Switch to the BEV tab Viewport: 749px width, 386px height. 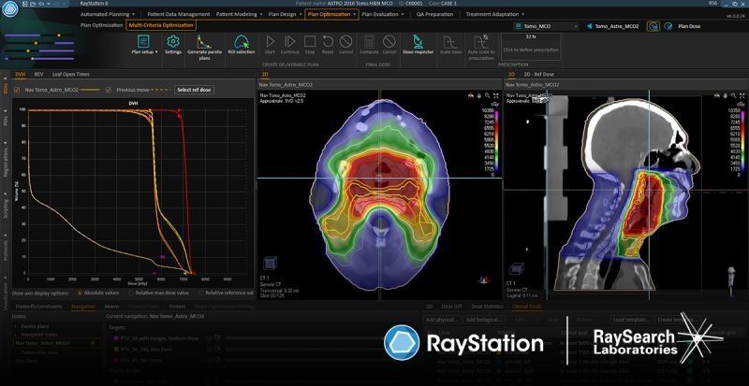[38, 73]
